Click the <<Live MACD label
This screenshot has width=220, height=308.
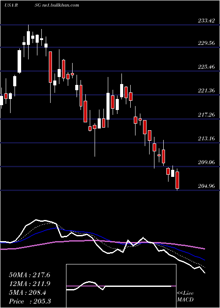[185, 296]
